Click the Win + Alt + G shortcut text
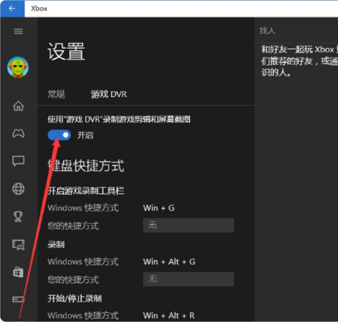Viewport: 338px width, 323px height. coord(169,262)
